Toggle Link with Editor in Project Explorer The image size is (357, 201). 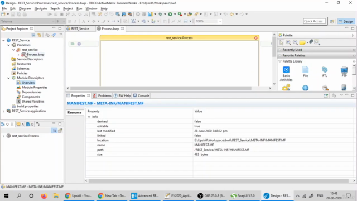pos(40,35)
